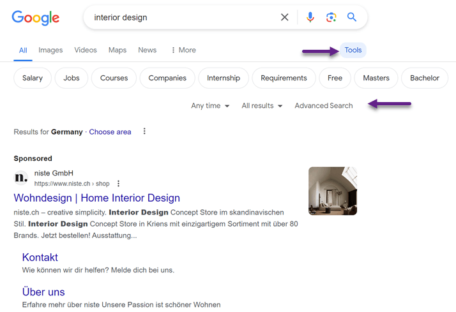Image resolution: width=456 pixels, height=312 pixels.
Task: Click the Choose area link
Action: (x=110, y=132)
